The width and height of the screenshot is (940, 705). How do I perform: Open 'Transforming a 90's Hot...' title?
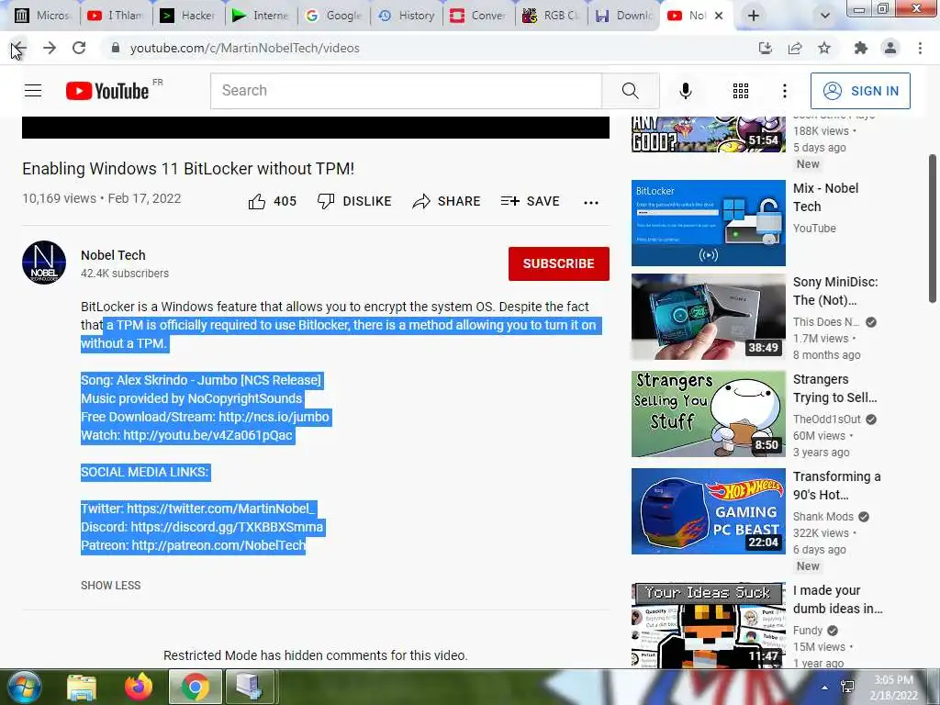(837, 486)
